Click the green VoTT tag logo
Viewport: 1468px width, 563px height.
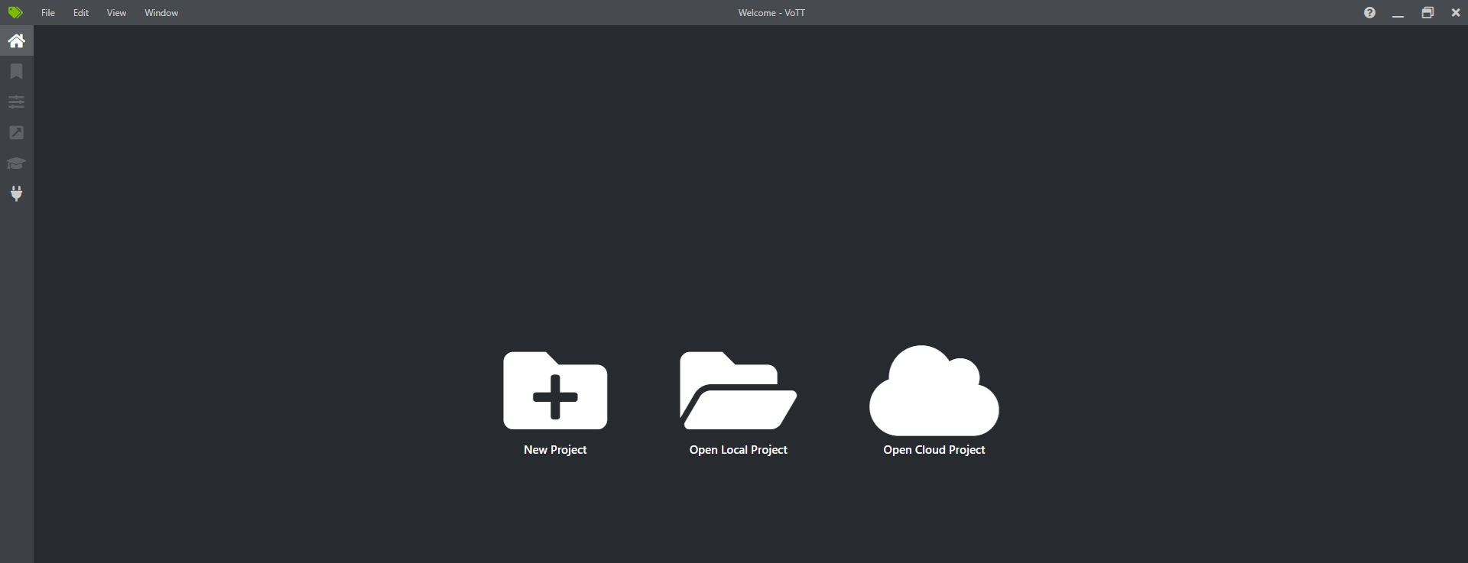point(15,12)
